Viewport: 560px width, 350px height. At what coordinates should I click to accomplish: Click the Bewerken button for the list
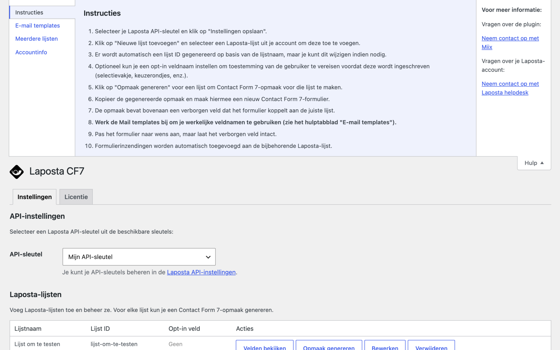tap(385, 346)
